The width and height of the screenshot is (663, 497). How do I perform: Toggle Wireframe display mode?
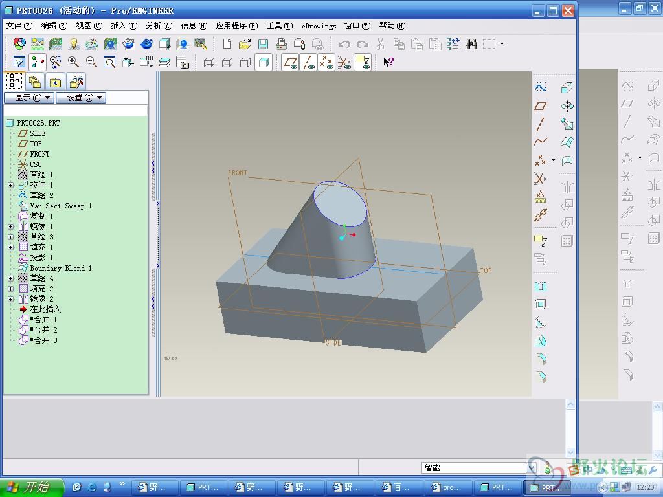coord(209,63)
